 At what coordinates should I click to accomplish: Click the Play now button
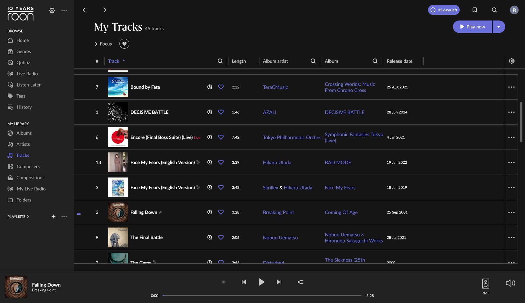pos(472,27)
